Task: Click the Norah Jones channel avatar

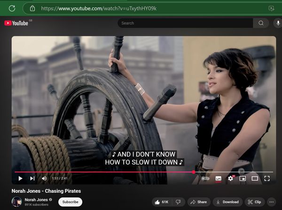Action: point(17,202)
